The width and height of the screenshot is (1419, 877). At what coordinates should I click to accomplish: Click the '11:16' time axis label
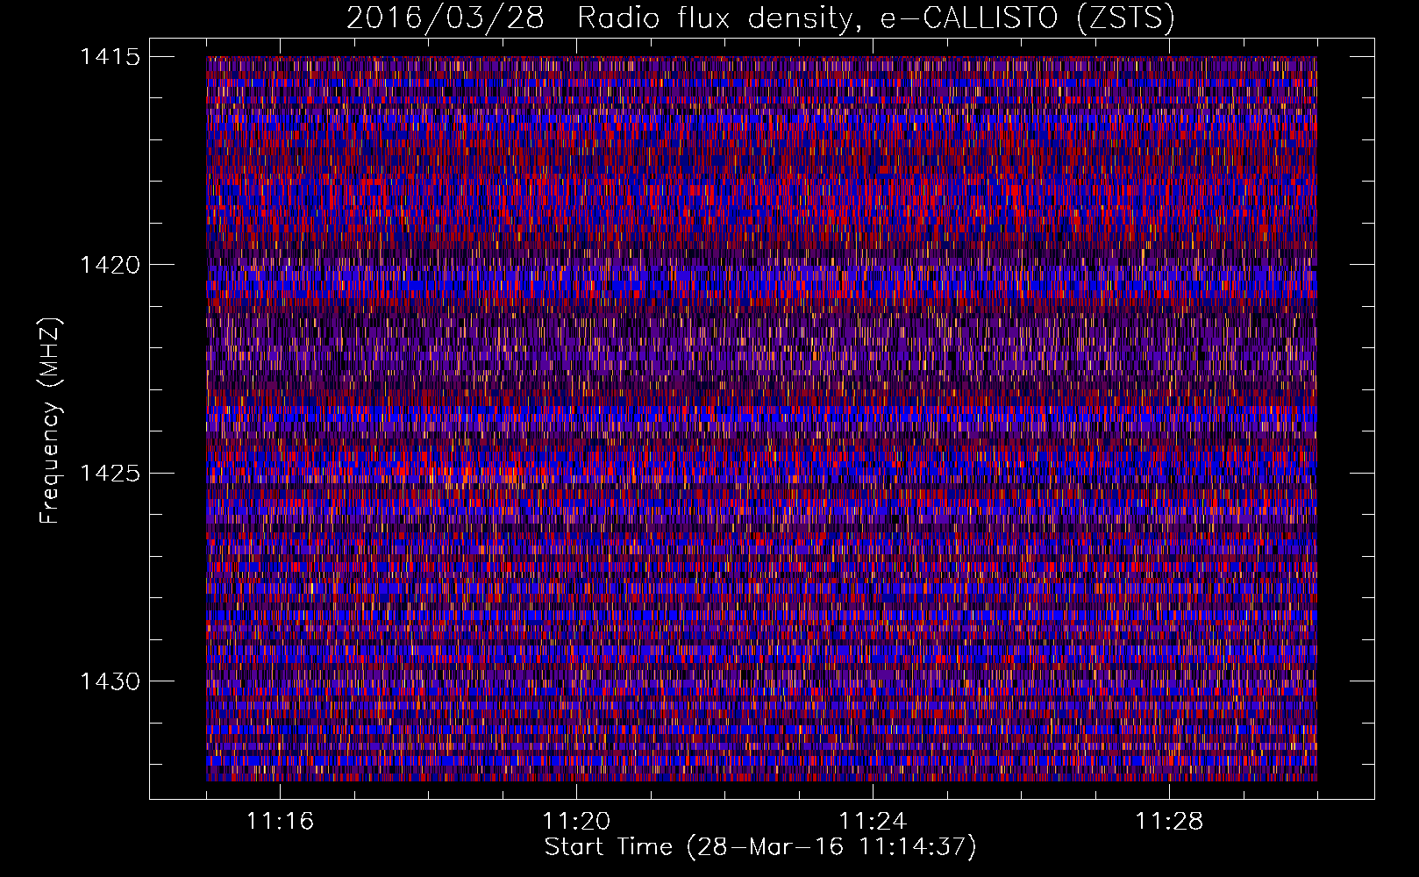(280, 822)
